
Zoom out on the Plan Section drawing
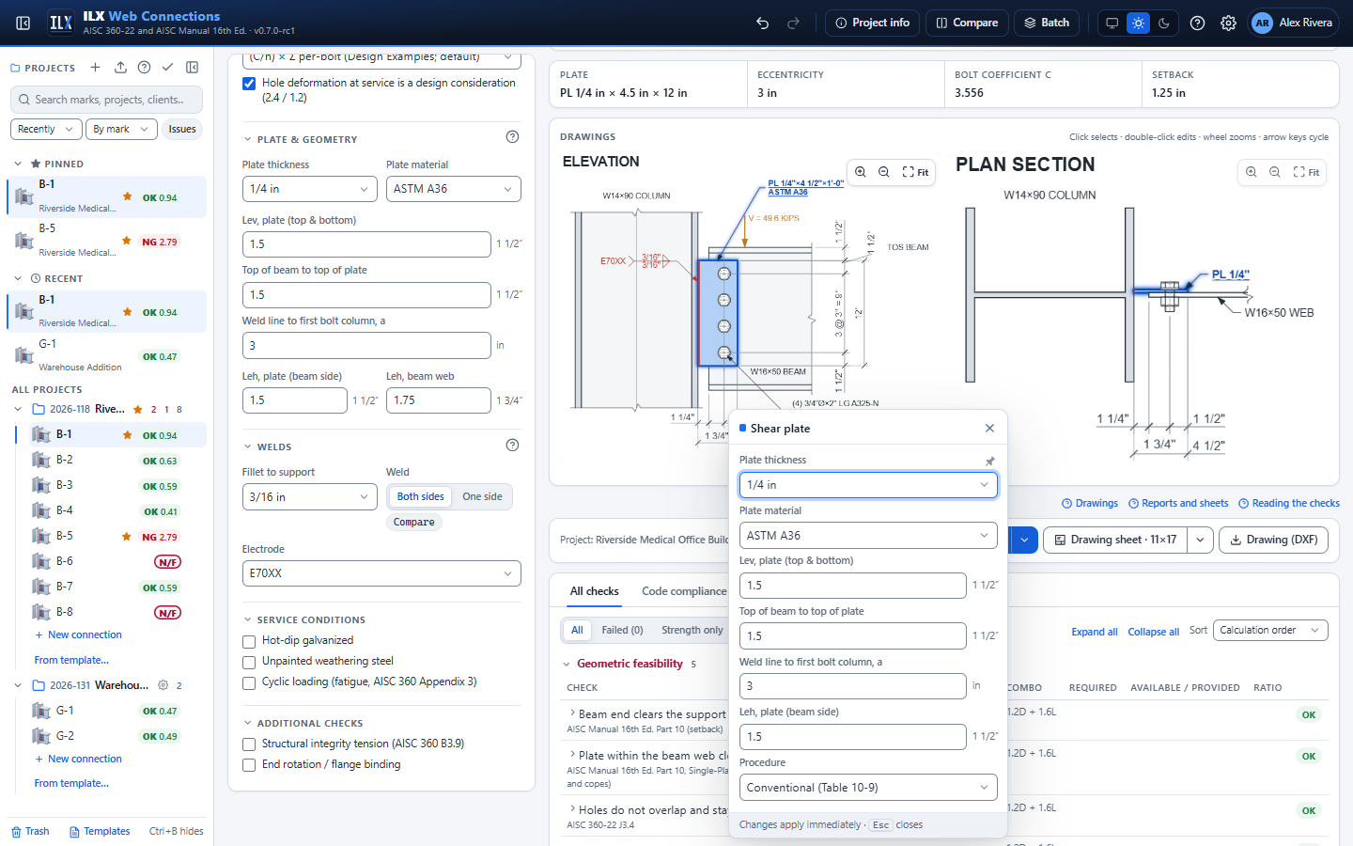(1275, 172)
